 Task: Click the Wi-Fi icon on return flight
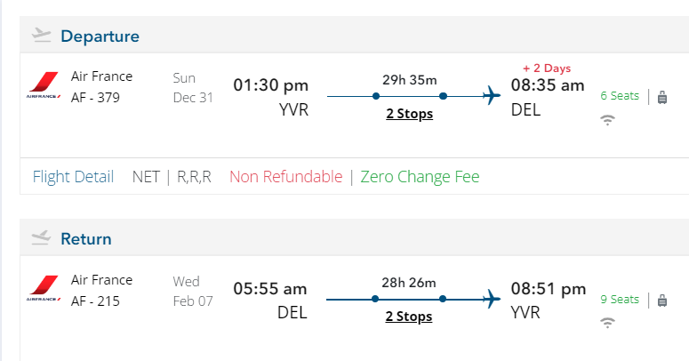[608, 323]
